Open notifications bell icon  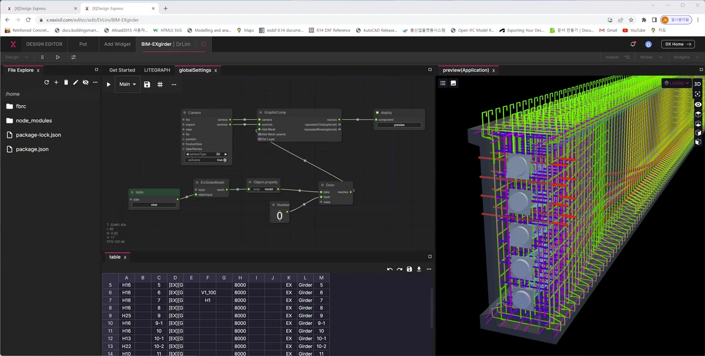633,44
